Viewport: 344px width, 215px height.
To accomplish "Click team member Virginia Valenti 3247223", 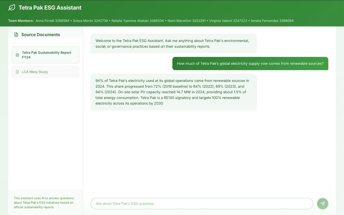I will pyautogui.click(x=228, y=21).
